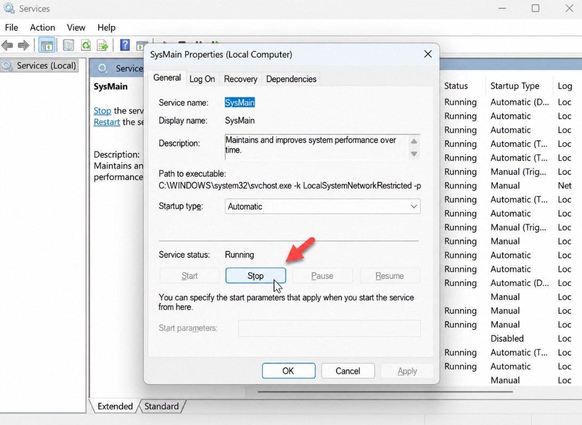582x425 pixels.
Task: Open the Recovery tab
Action: 240,79
